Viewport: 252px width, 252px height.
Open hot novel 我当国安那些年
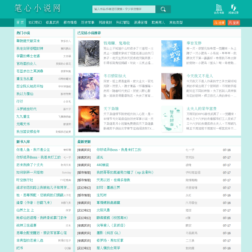click(x=28, y=131)
